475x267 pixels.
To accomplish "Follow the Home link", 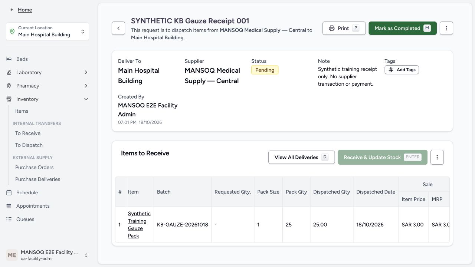I will (25, 10).
